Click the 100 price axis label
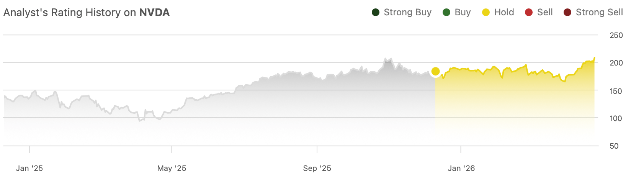Viewport: 631px width, 177px height. tap(616, 118)
